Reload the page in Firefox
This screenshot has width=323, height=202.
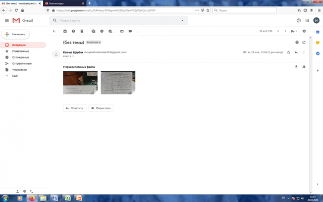pyautogui.click(x=16, y=10)
